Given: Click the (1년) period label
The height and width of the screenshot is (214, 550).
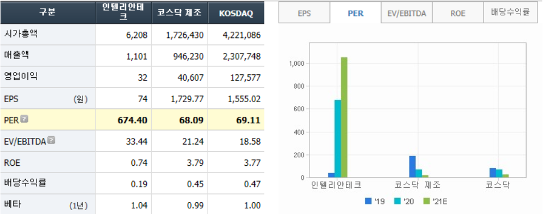Looking at the screenshot, I should tap(78, 206).
